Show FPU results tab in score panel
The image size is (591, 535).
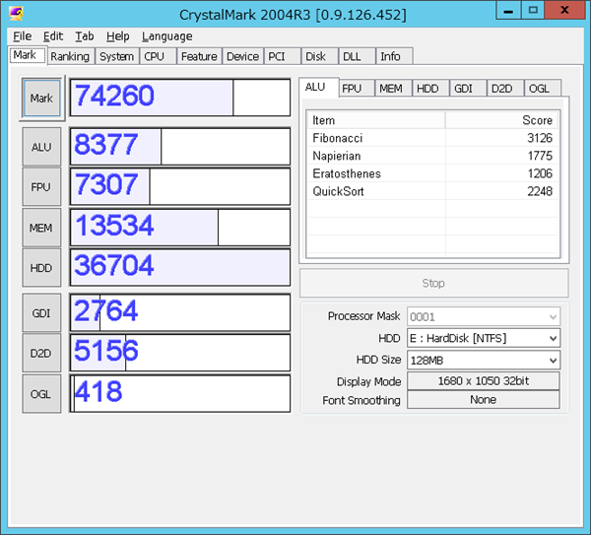coord(357,89)
